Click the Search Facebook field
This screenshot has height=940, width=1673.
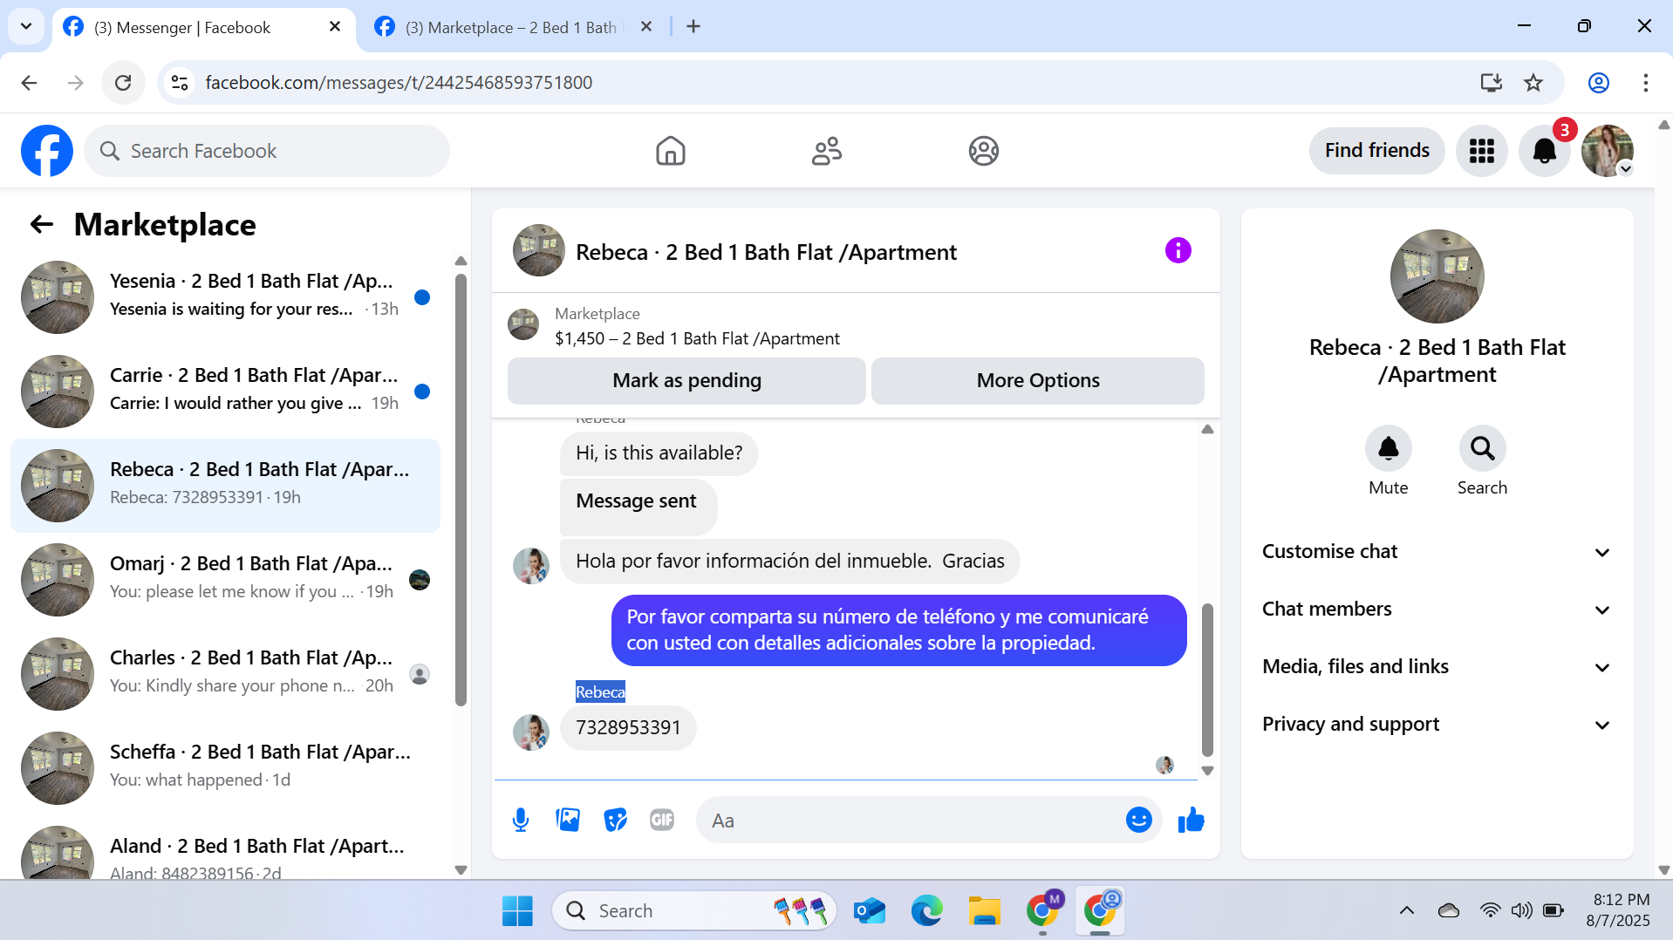[267, 151]
